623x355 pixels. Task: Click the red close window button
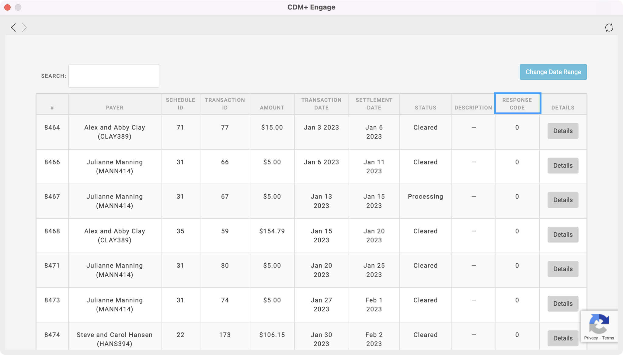click(x=8, y=7)
